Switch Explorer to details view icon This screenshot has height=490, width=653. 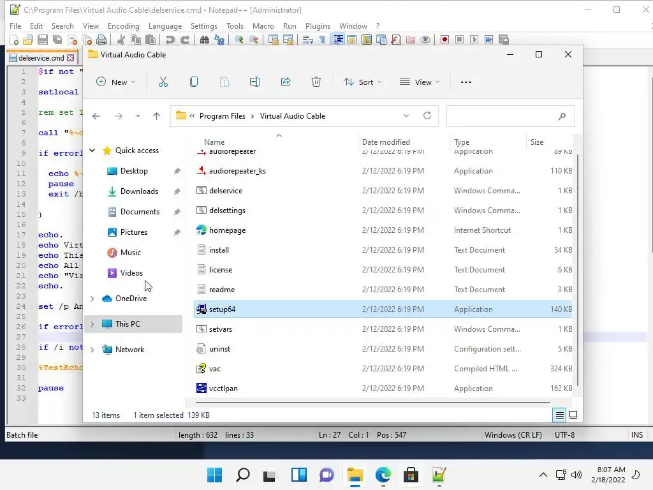tap(559, 415)
